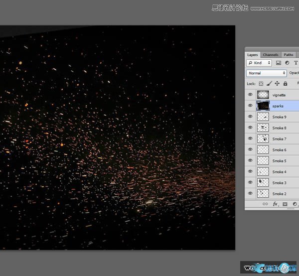Click the lock position icon
The height and width of the screenshot is (276, 299).
[277, 84]
